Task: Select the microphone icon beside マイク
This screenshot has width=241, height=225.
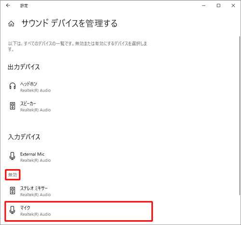Action: (13, 210)
